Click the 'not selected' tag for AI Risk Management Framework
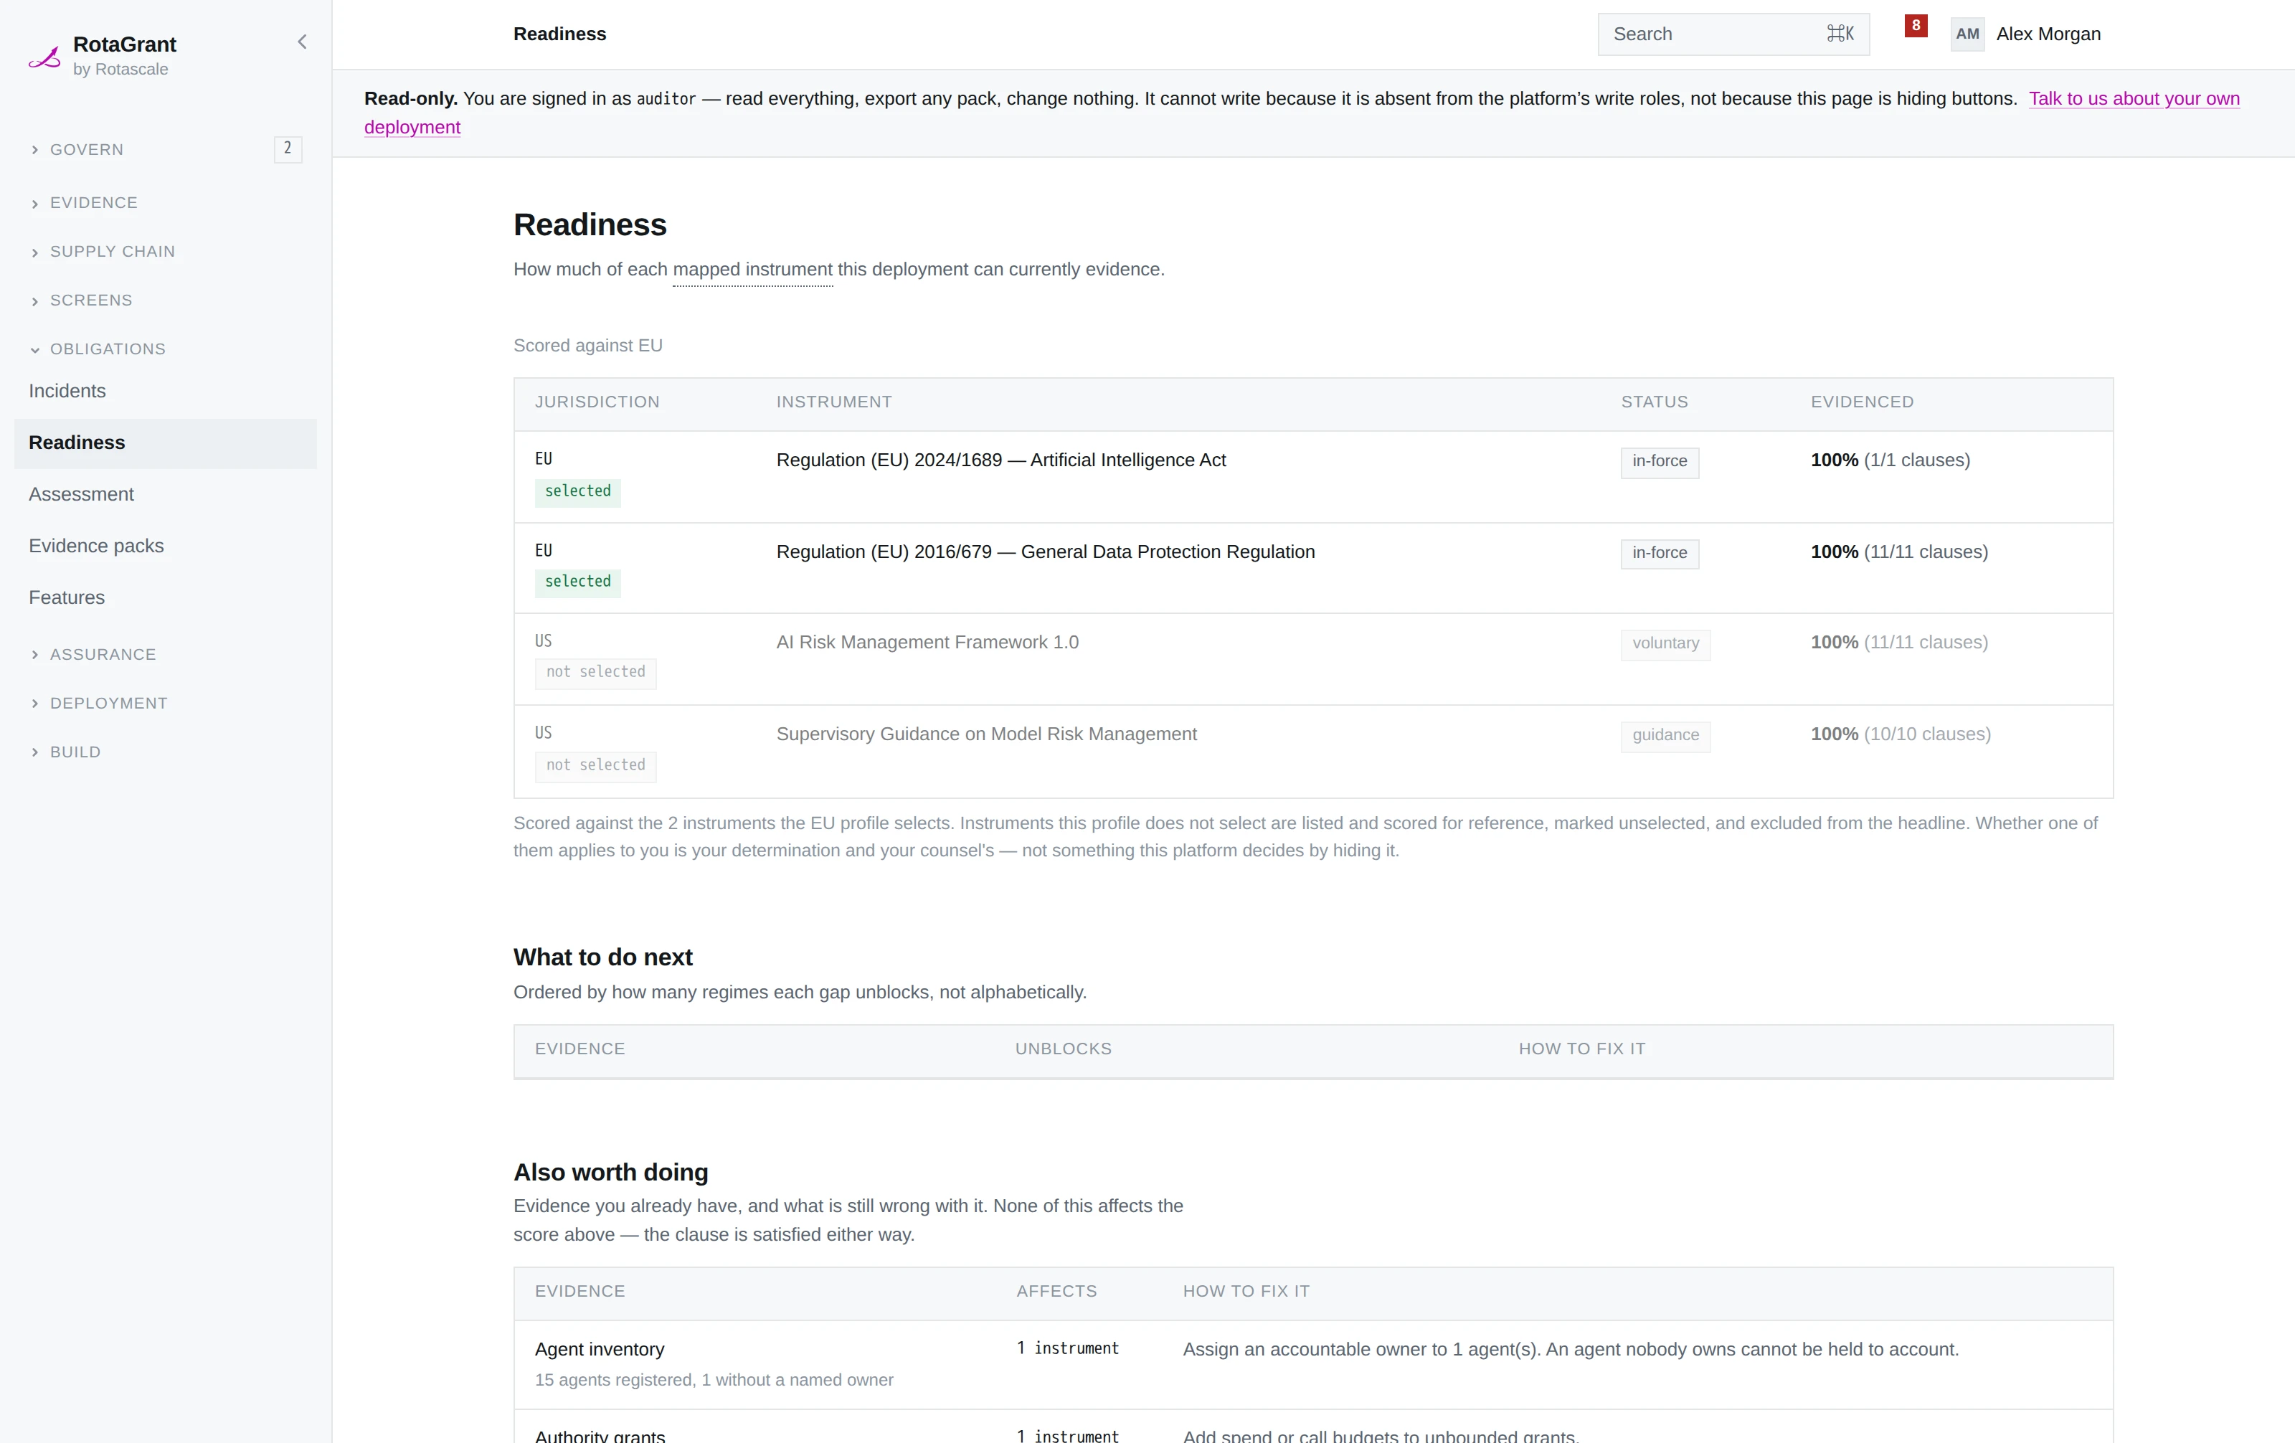2295x1443 pixels. 596,673
